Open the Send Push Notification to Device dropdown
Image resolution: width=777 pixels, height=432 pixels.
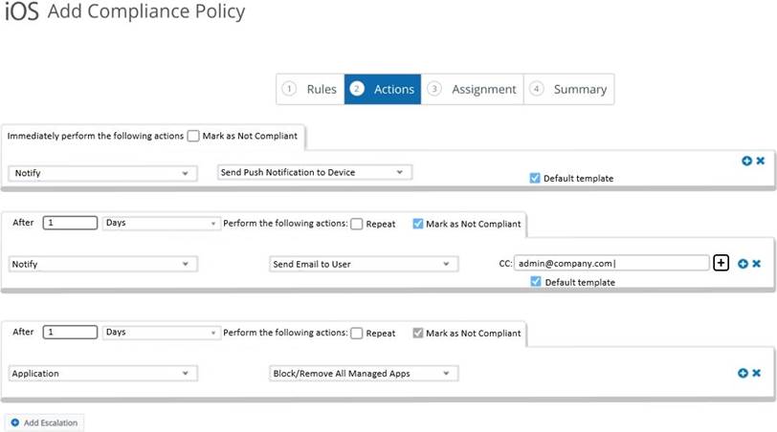315,172
